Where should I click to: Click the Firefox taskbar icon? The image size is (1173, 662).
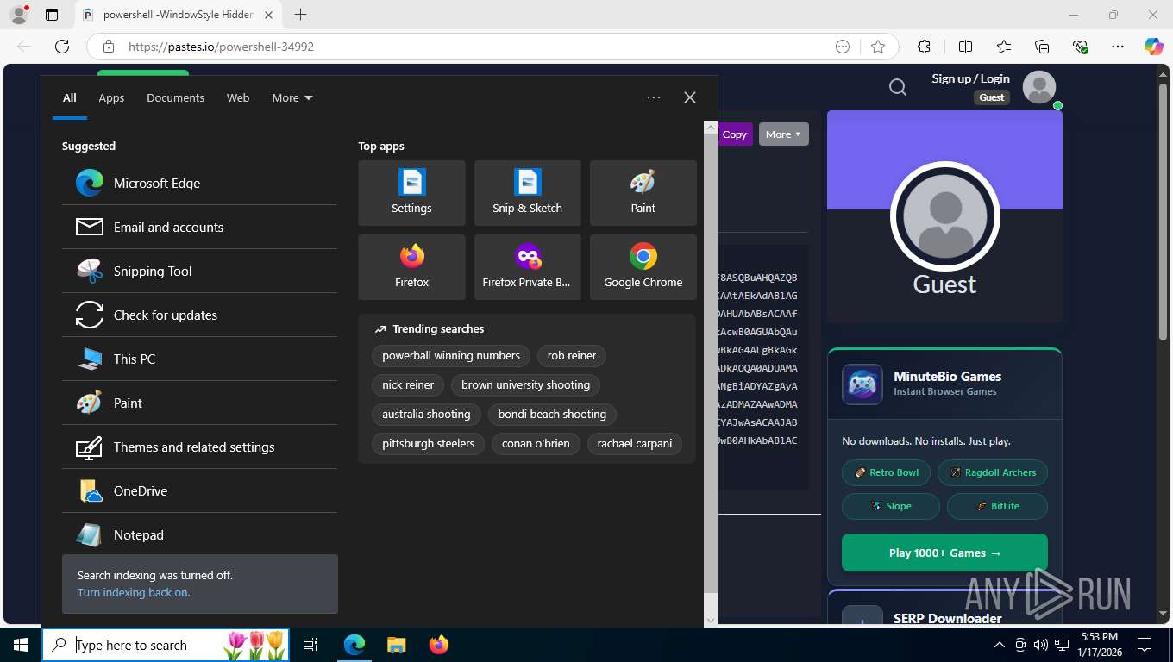439,645
